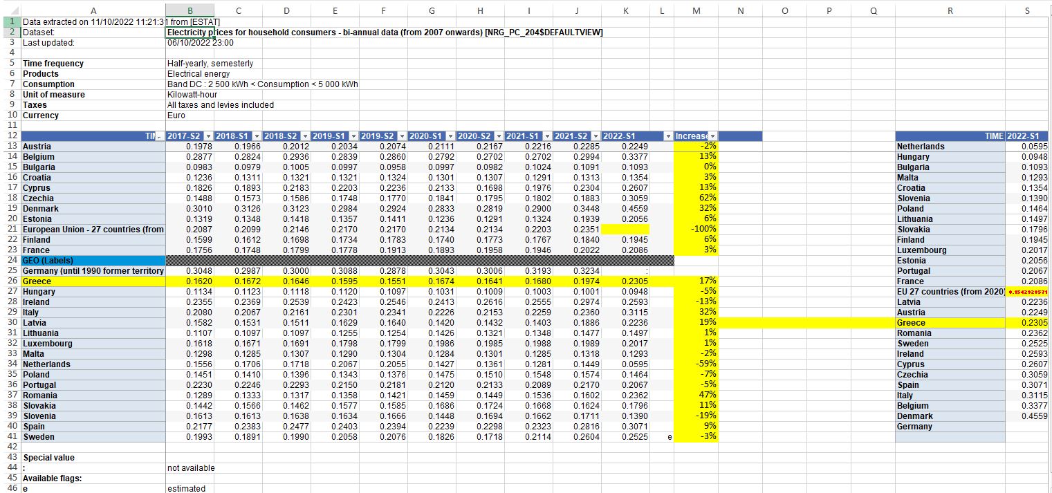Screen dimensions: 1052x493
Task: Select the yellow Greece cell in column A
Action: tap(93, 281)
